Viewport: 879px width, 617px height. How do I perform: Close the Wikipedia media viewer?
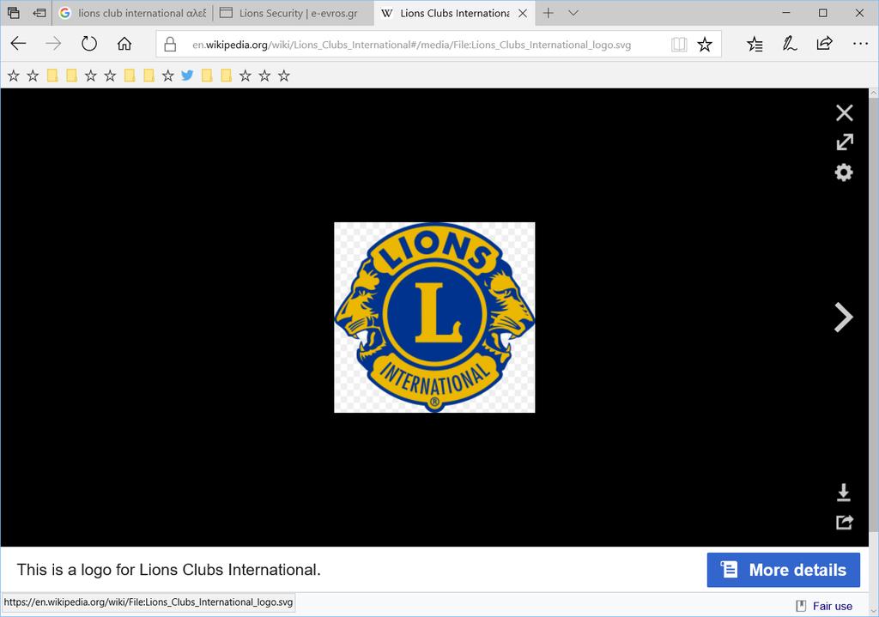844,112
